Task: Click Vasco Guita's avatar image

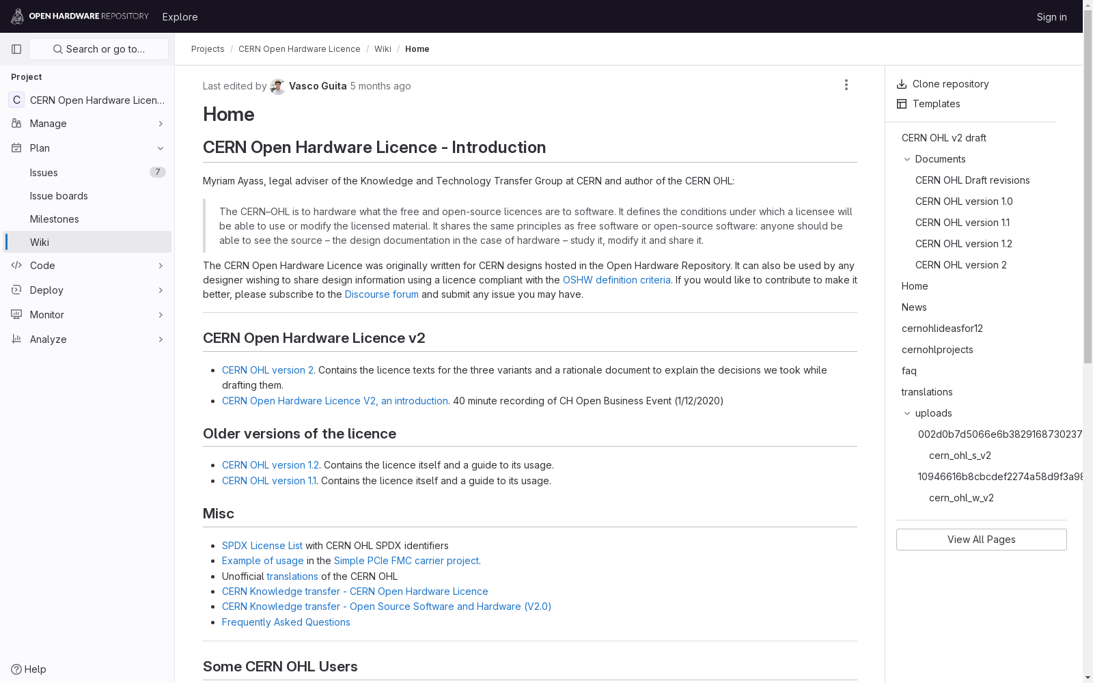Action: [x=277, y=86]
